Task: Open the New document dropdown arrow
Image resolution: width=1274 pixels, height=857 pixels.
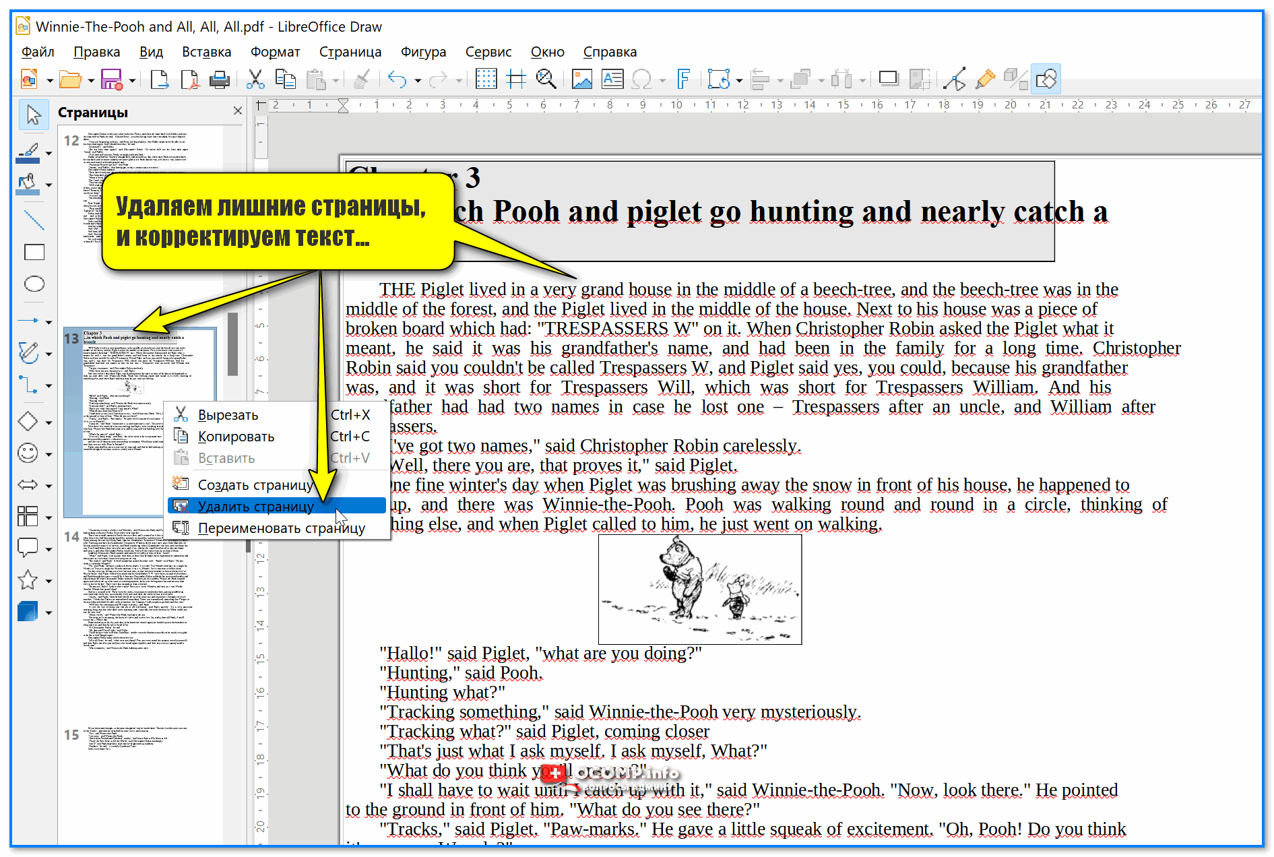Action: pos(49,80)
